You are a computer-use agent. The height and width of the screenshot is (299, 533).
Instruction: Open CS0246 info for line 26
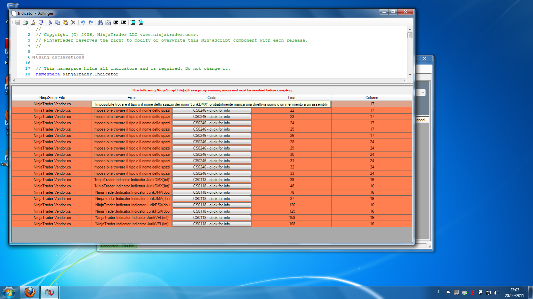[212, 136]
